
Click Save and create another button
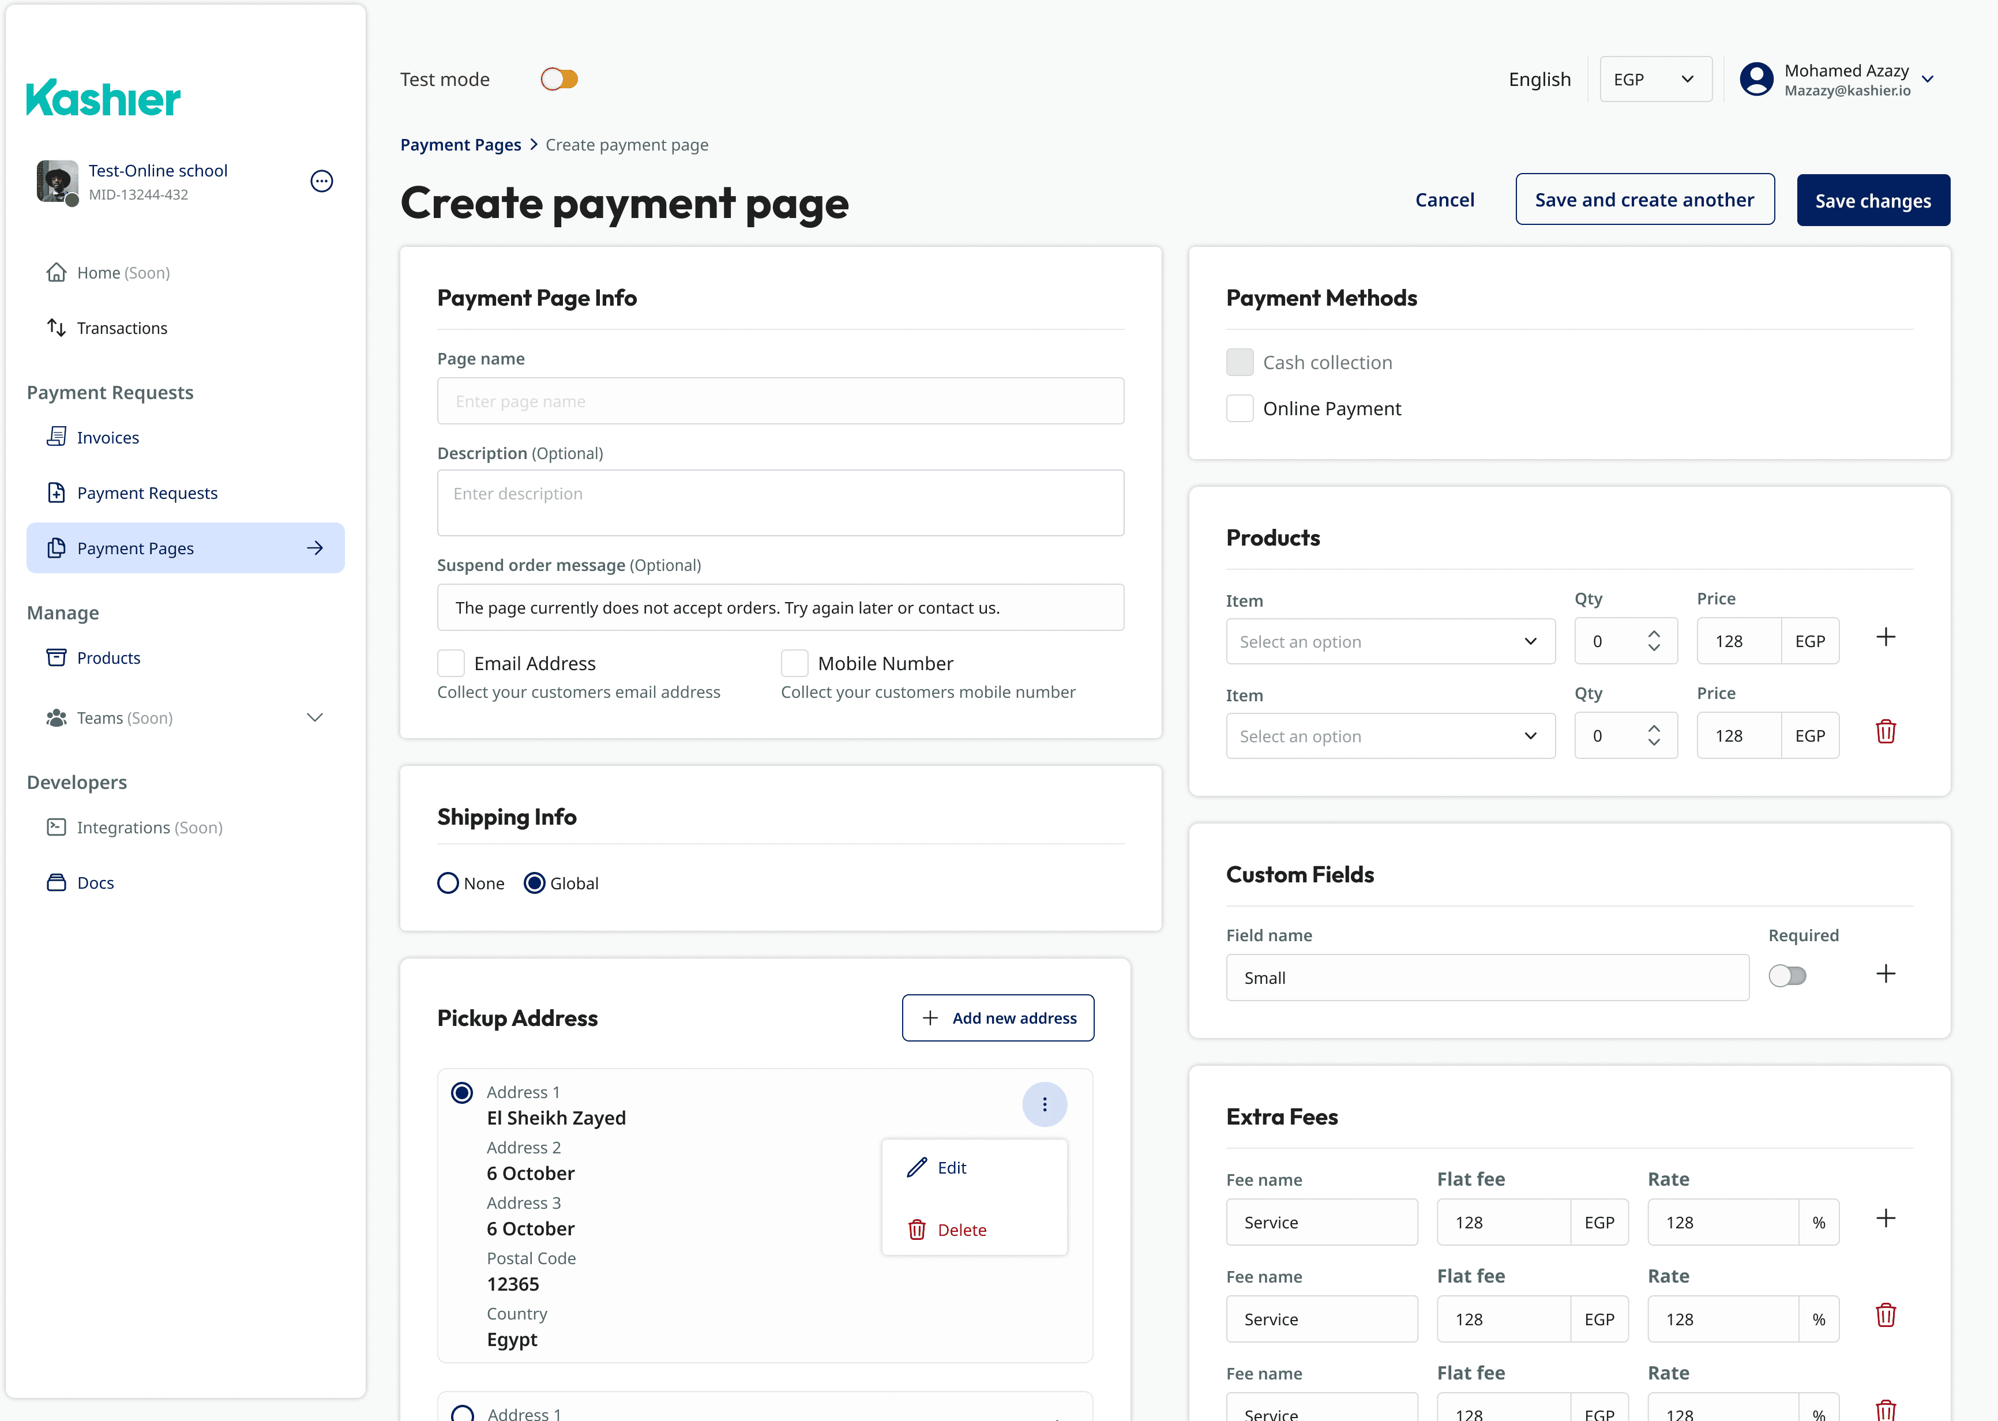click(x=1644, y=200)
